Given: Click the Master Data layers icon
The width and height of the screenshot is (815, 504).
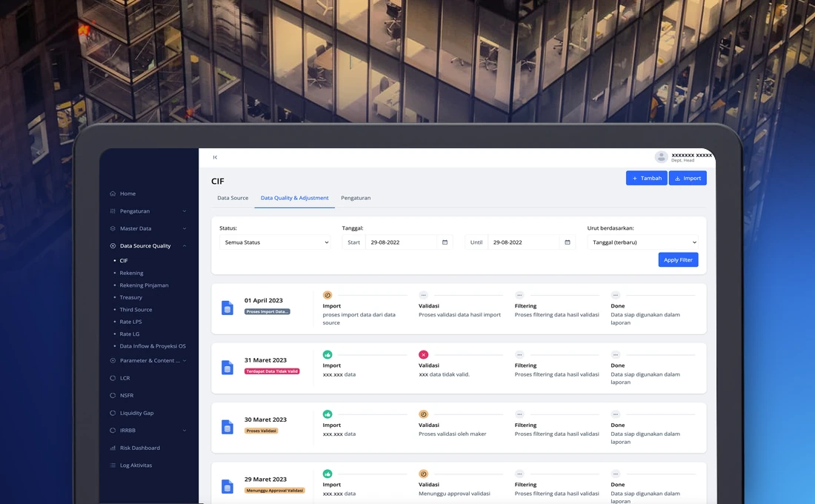Looking at the screenshot, I should [x=113, y=228].
